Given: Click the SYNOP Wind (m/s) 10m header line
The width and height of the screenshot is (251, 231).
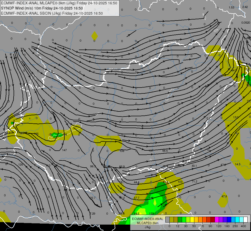Looking at the screenshot, I should point(42,8).
